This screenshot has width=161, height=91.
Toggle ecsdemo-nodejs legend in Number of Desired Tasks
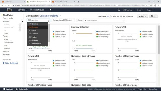(102, 66)
